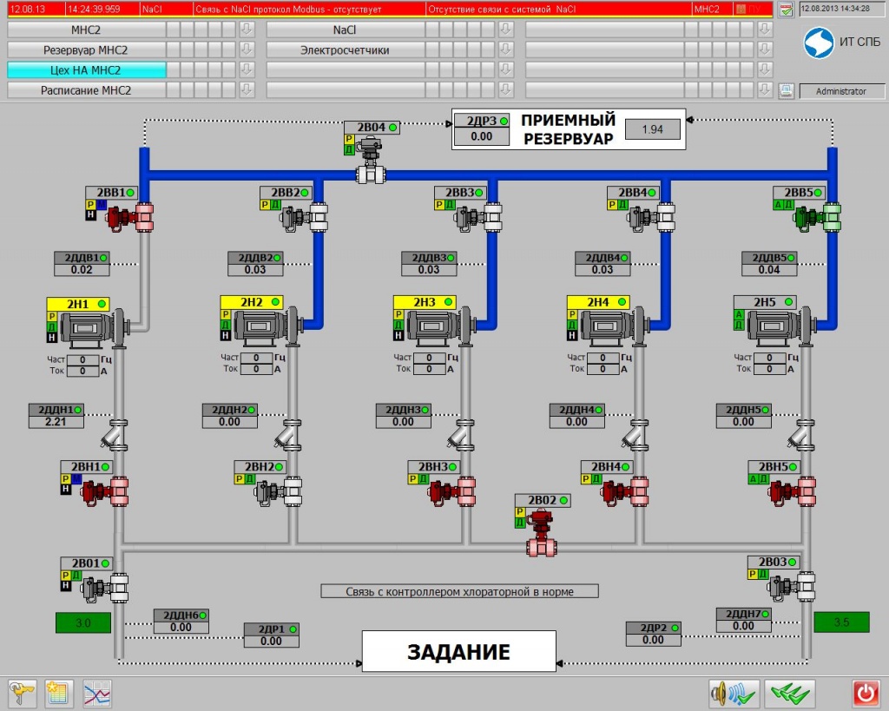Viewport: 889px width, 711px height.
Task: Select the 2ВВ2 inlet valve symbol
Action: [305, 217]
